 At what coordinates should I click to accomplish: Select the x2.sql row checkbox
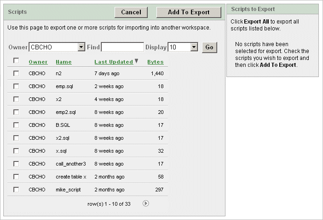point(16,138)
